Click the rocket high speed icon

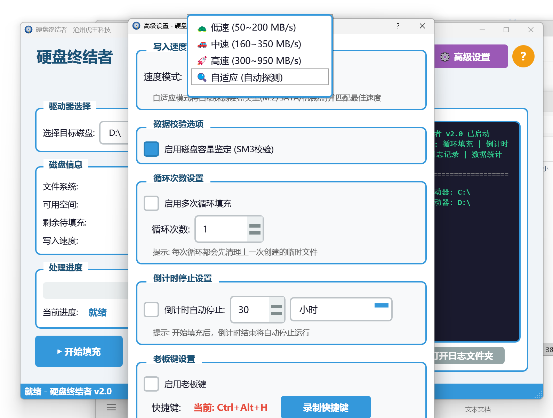pos(202,61)
